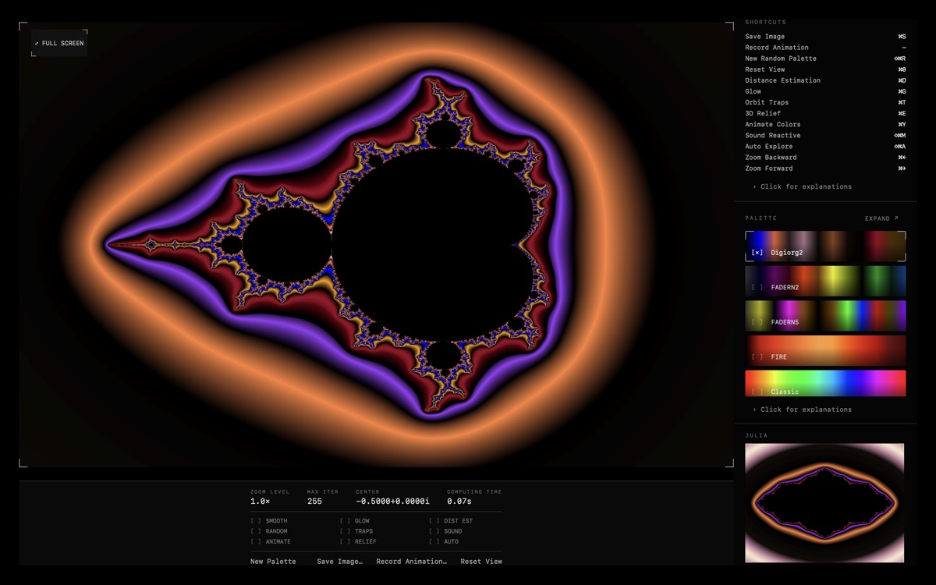Select the Digiorg2 palette swatch
This screenshot has height=585, width=936.
tap(825, 246)
